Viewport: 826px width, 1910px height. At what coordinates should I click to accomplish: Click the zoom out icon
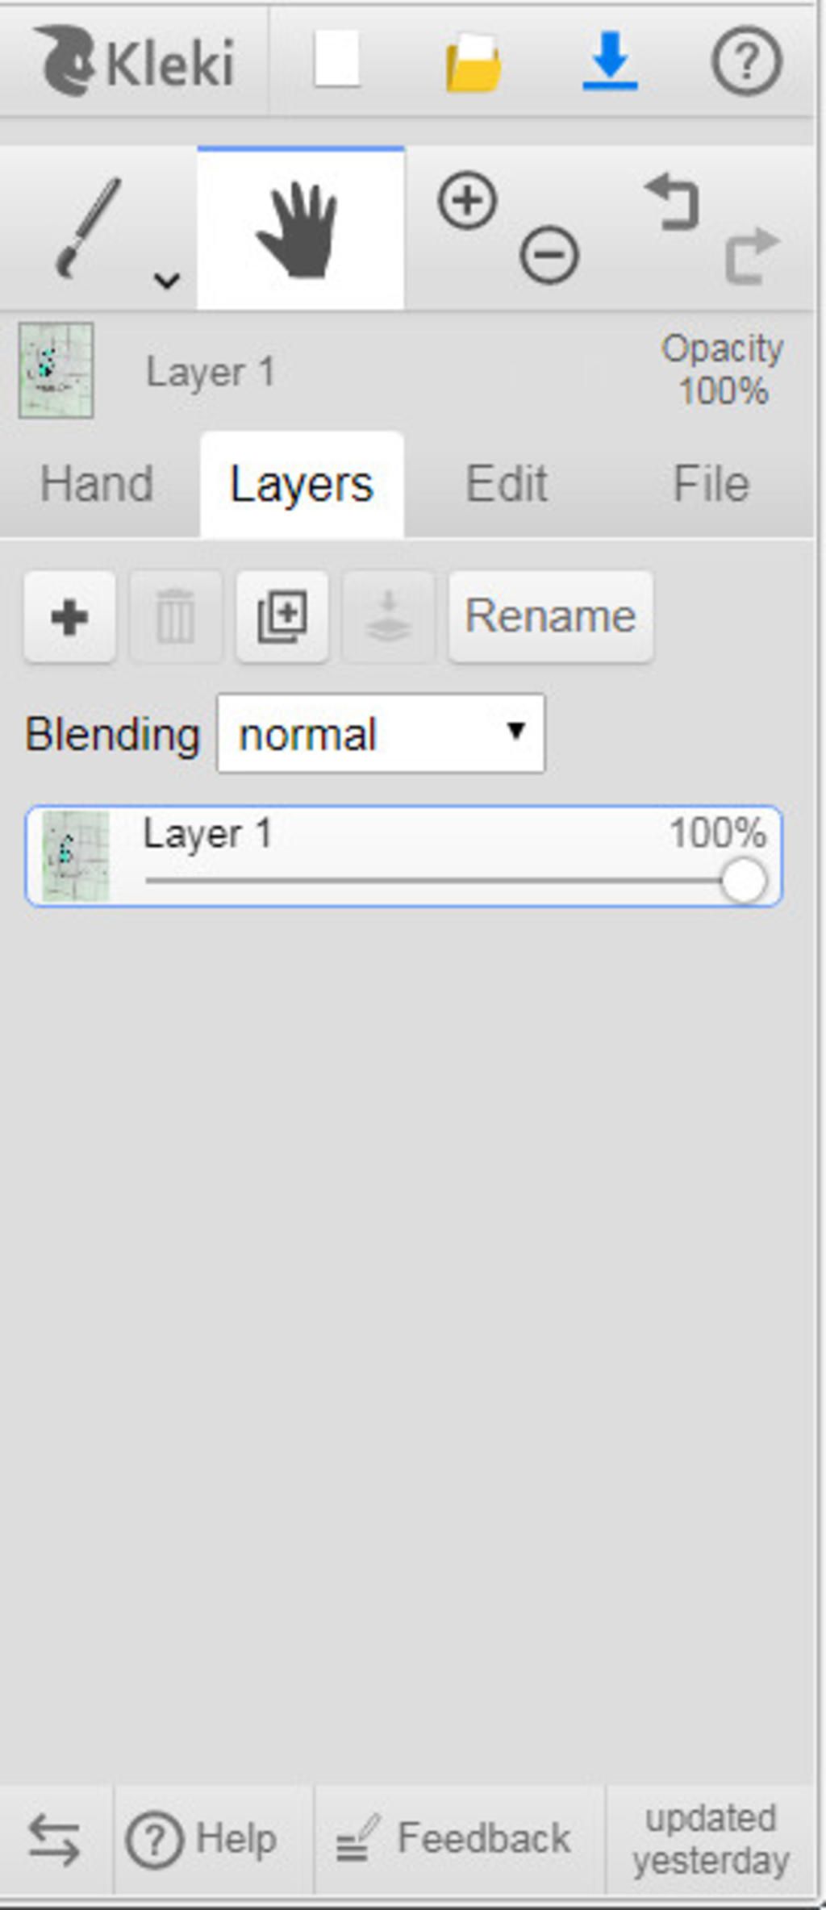(549, 256)
